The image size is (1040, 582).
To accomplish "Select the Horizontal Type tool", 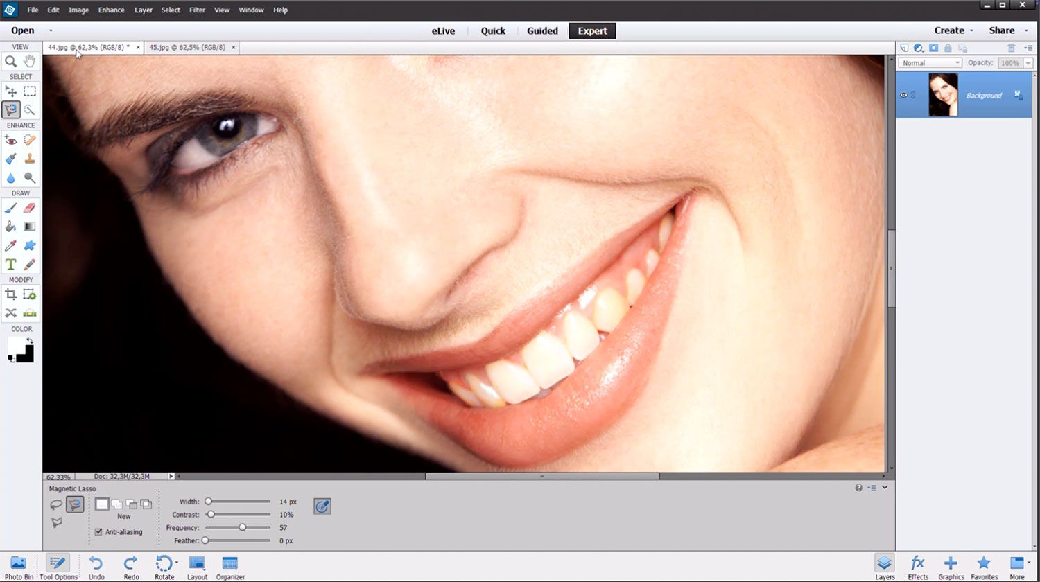I will coord(11,265).
